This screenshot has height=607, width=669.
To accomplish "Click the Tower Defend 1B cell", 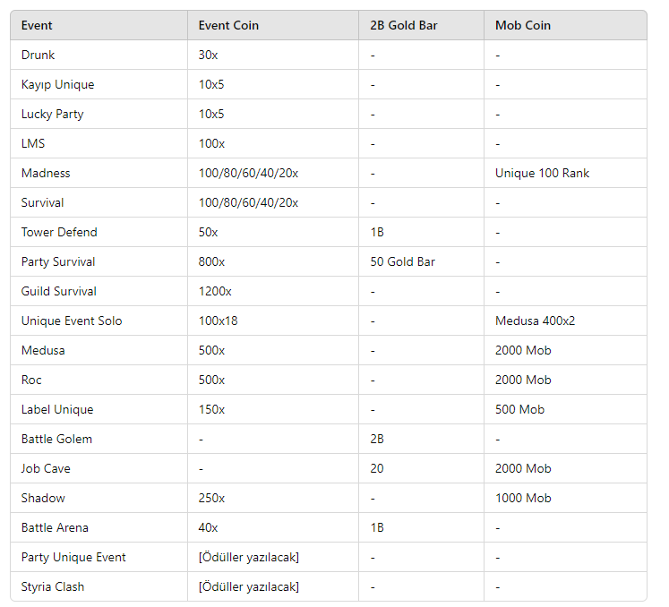I will coord(377,232).
